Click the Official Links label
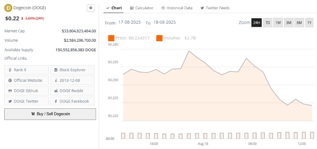This screenshot has height=149, width=317. (x=16, y=58)
